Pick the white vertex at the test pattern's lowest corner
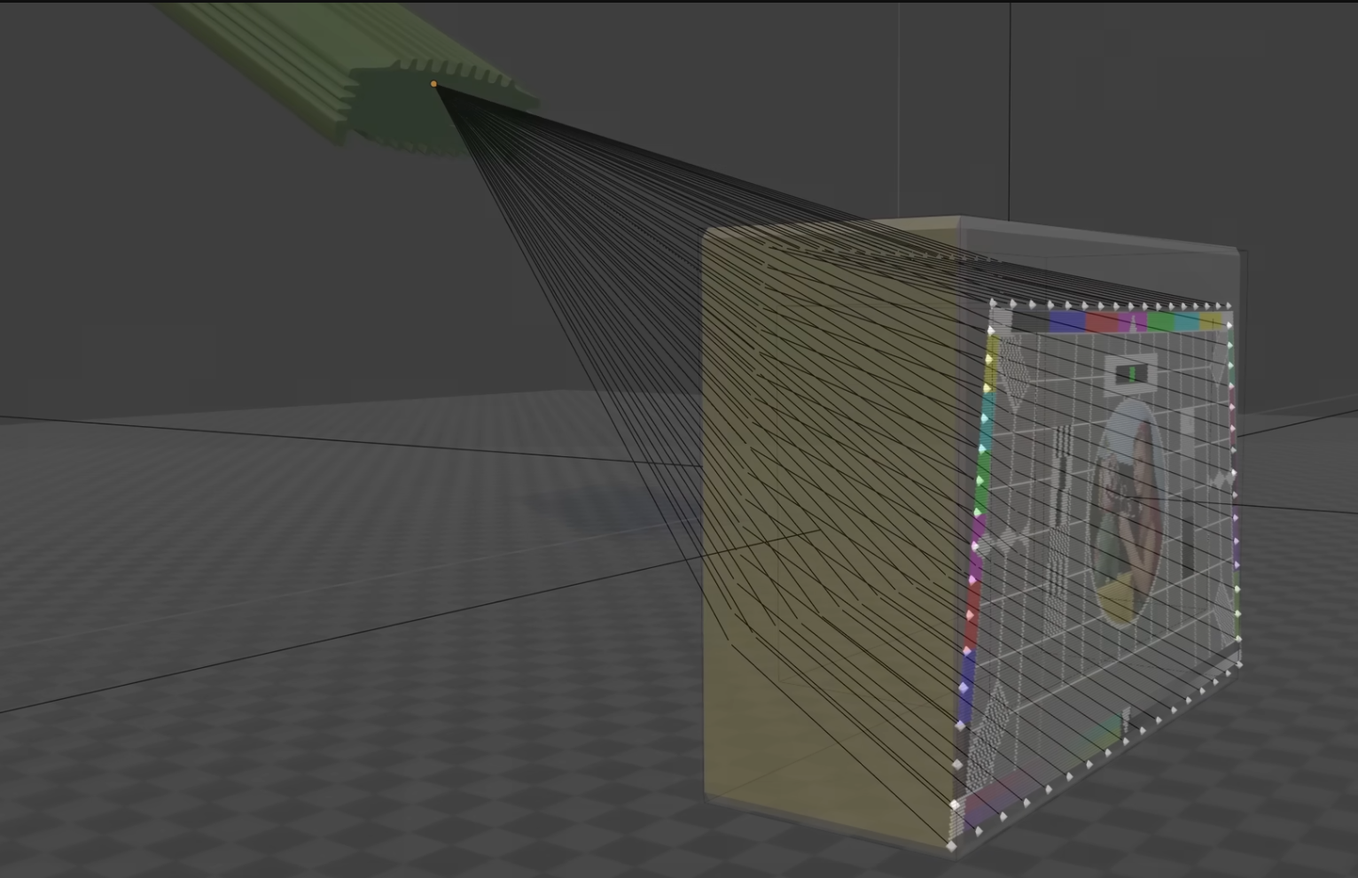The image size is (1358, 878). 951,846
